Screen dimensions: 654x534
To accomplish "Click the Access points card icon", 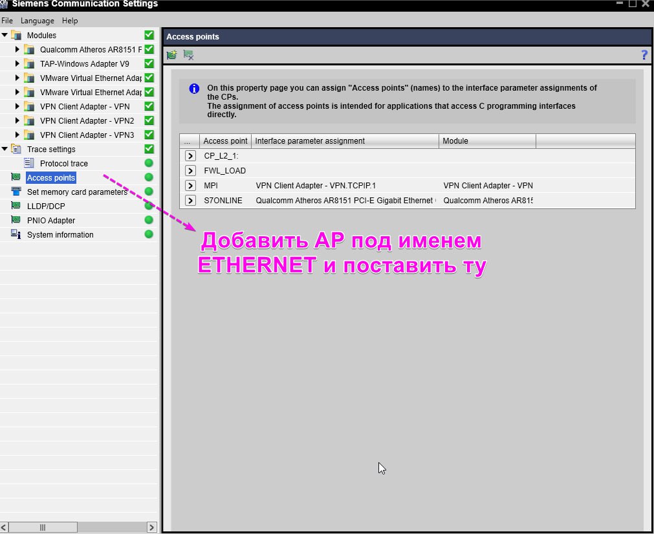I will [16, 177].
